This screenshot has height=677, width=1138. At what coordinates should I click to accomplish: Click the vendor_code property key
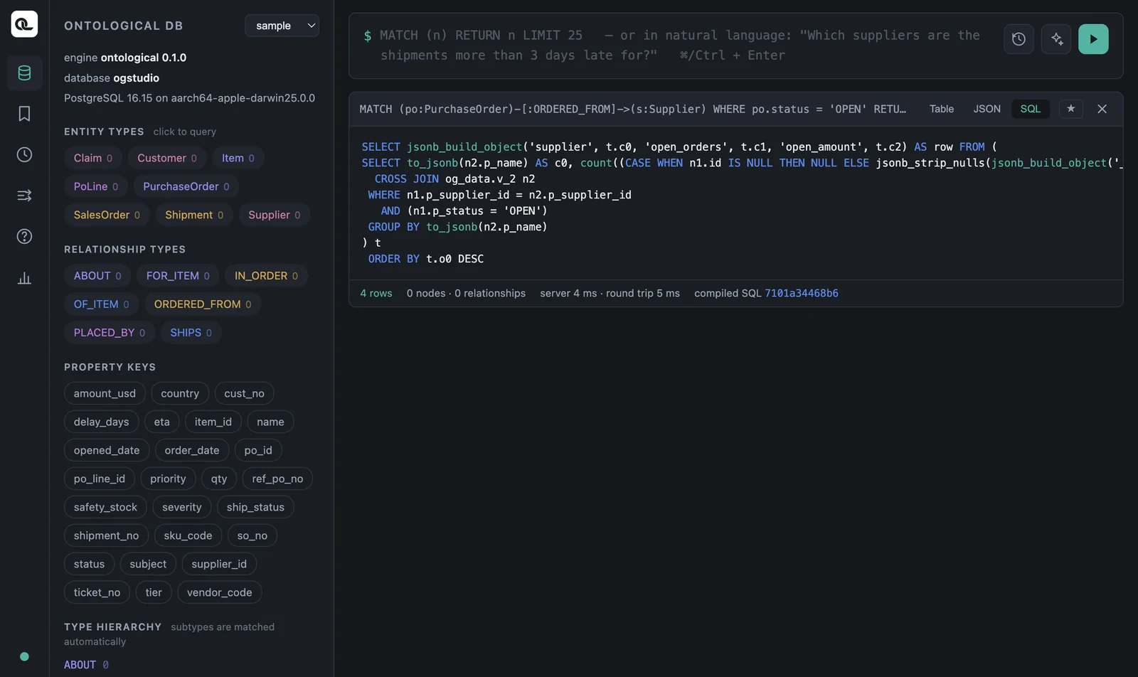point(219,592)
